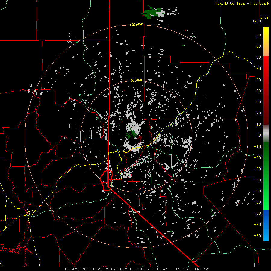Click the 90 value on velocity scale

(x=259, y=35)
